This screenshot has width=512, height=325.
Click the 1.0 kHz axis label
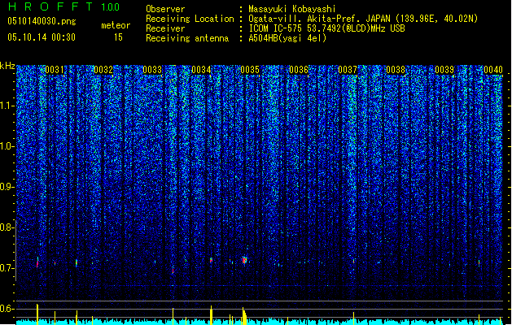tap(7, 146)
